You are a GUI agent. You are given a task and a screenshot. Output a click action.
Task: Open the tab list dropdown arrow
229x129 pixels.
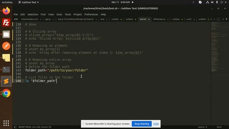(226, 19)
